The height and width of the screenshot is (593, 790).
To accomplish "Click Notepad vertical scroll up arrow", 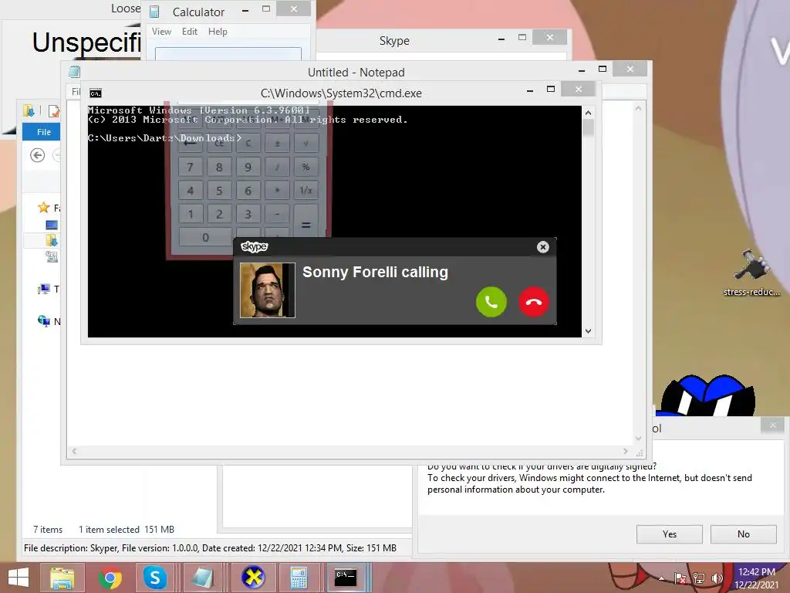I will pos(638,108).
